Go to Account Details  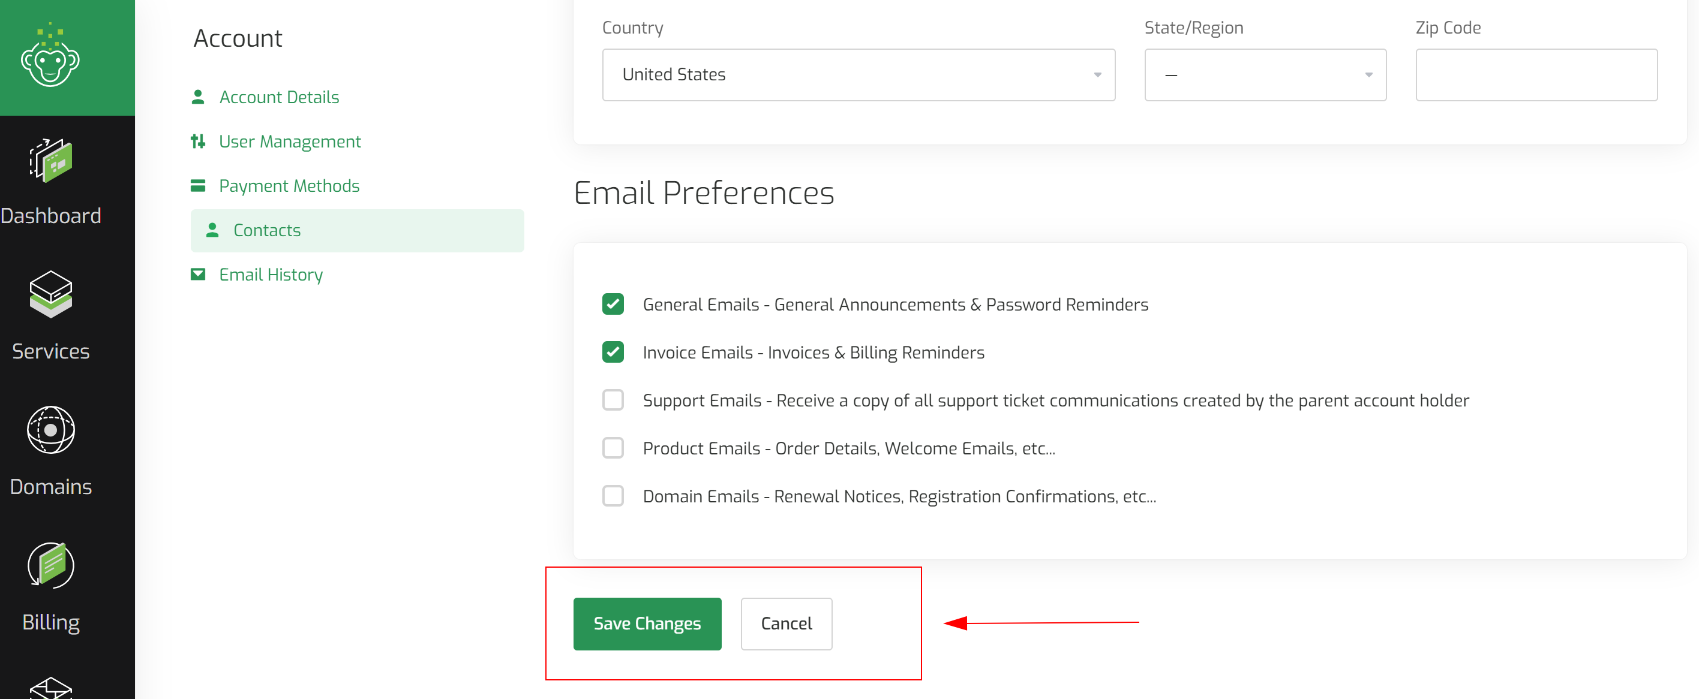coord(279,97)
